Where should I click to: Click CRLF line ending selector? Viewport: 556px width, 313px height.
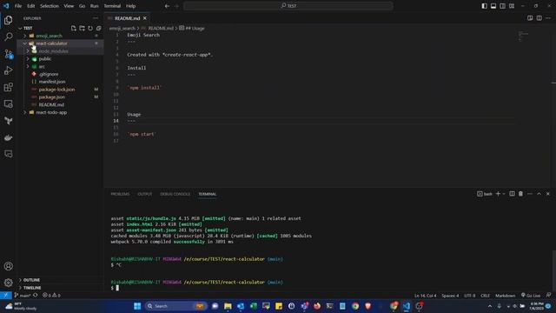(485, 296)
